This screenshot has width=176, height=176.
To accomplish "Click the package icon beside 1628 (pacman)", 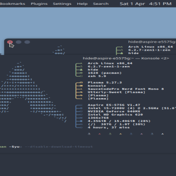I will (81, 73).
